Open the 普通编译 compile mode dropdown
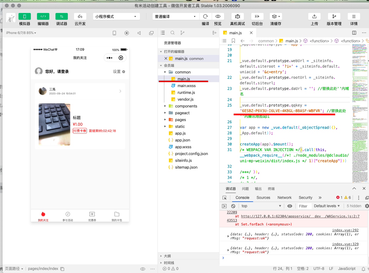The width and height of the screenshot is (369, 273). pos(175,16)
